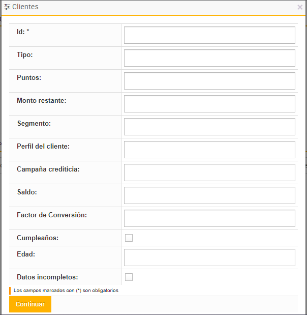
Task: Check the Cumpleaños checkbox
Action: [129, 238]
